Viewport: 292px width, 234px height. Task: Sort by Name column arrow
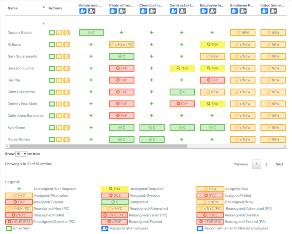point(43,7)
